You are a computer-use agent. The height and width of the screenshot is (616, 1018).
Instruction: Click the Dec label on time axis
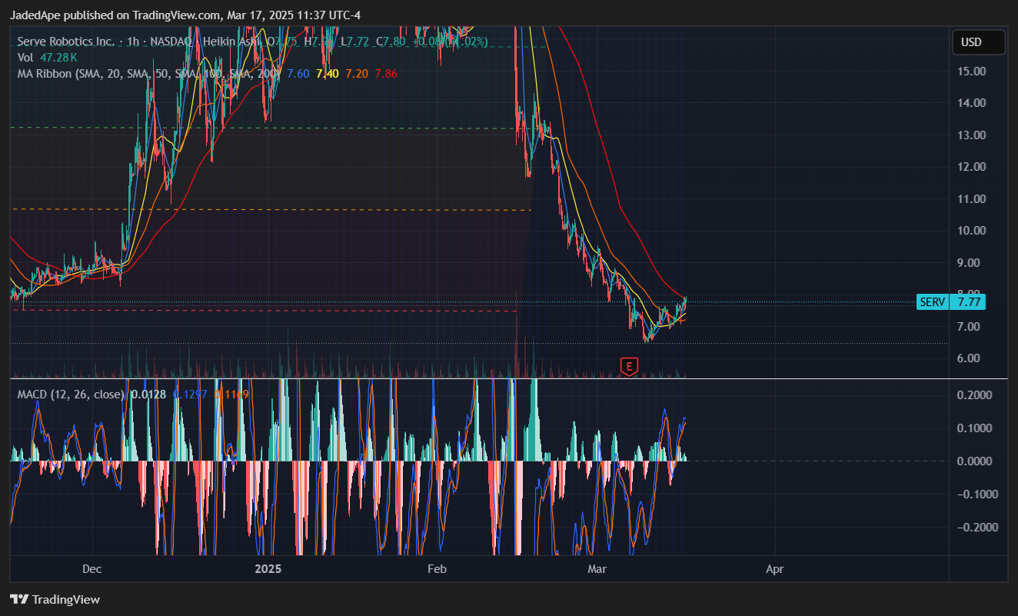(x=91, y=570)
